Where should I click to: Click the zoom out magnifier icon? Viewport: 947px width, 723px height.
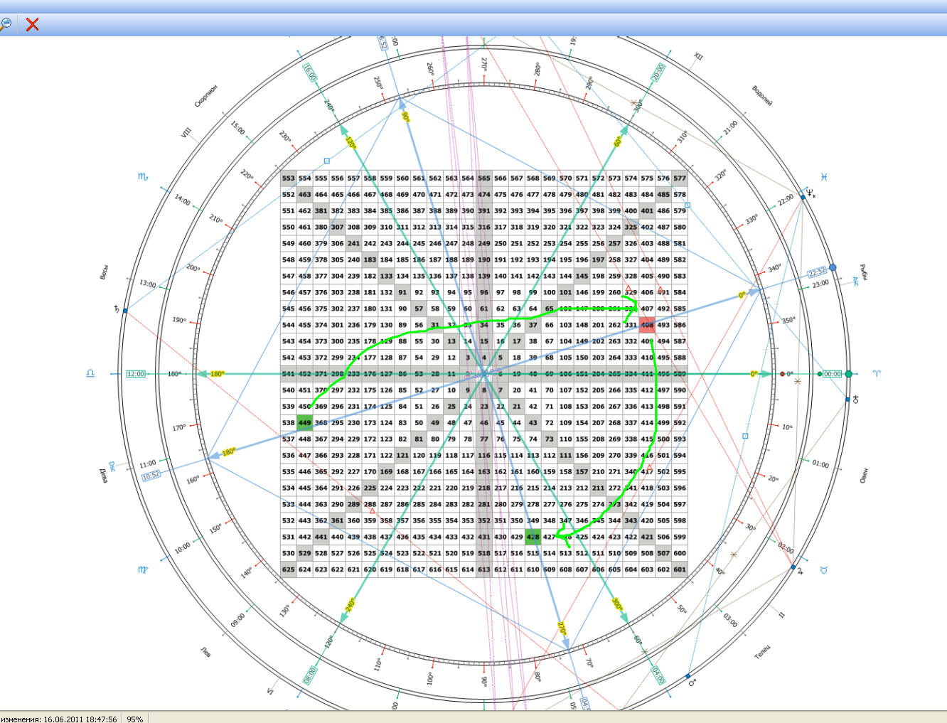(x=6, y=24)
